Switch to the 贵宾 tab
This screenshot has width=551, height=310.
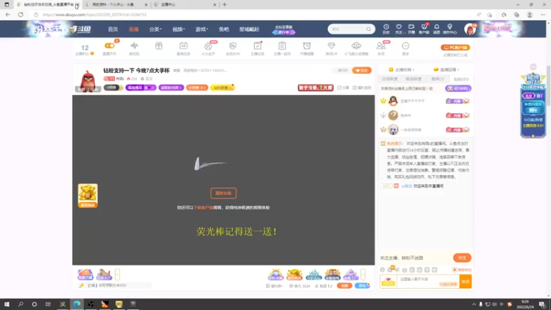pos(437,79)
